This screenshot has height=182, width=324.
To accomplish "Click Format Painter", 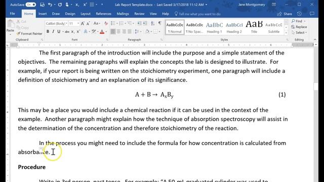I will (29, 33).
